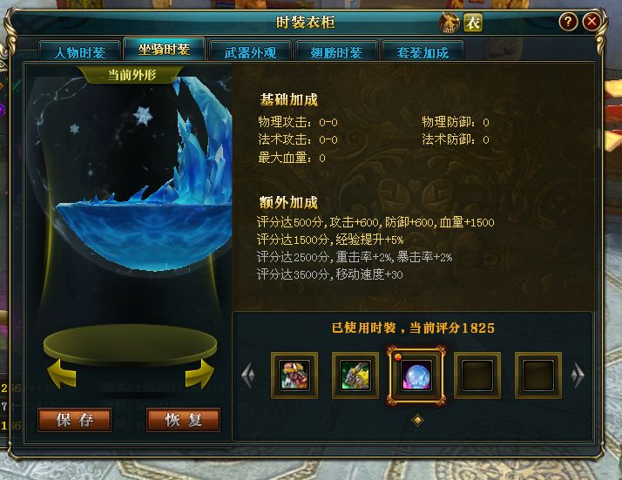Click the round golden emblem icon
Viewport: 622px width, 480px height.
point(449,23)
